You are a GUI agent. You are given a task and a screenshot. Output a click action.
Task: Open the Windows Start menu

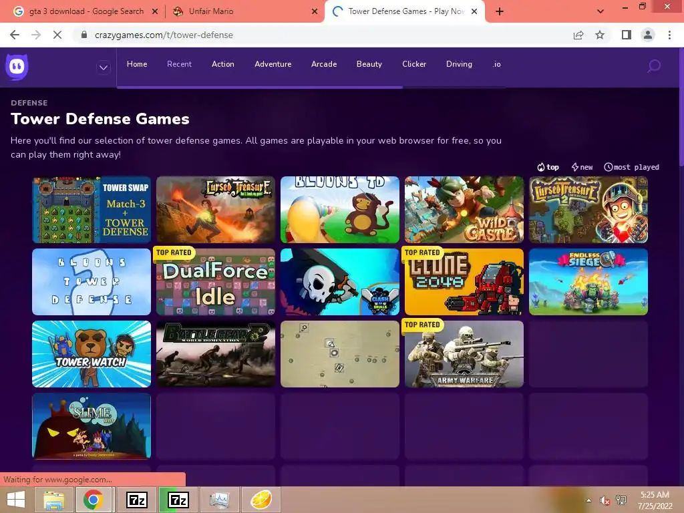(x=16, y=500)
